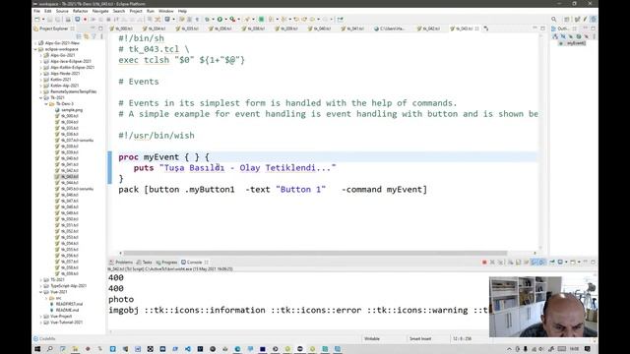
Task: Toggle Link with Editor in Project Explorer
Action: tap(86, 36)
